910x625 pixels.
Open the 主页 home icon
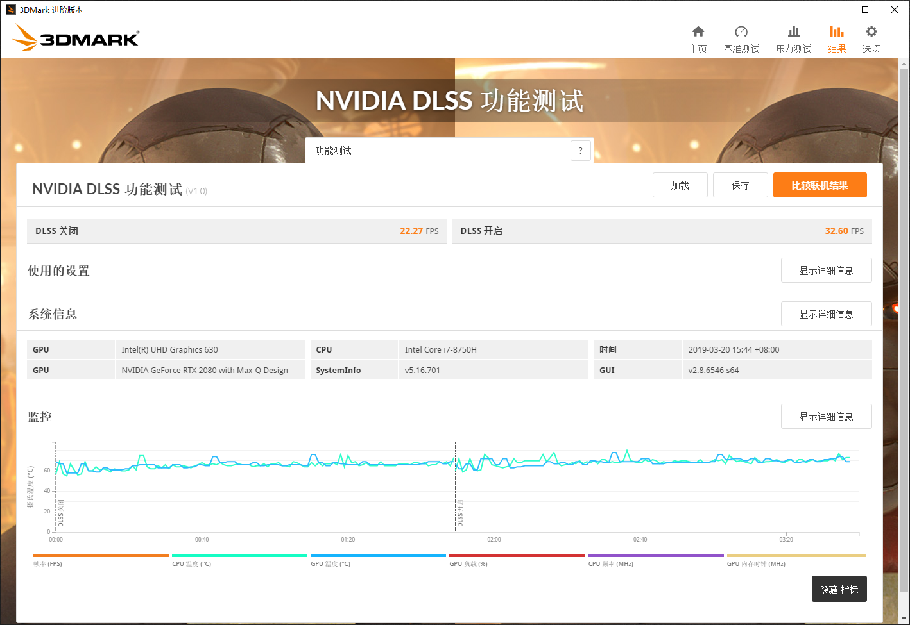coord(698,32)
